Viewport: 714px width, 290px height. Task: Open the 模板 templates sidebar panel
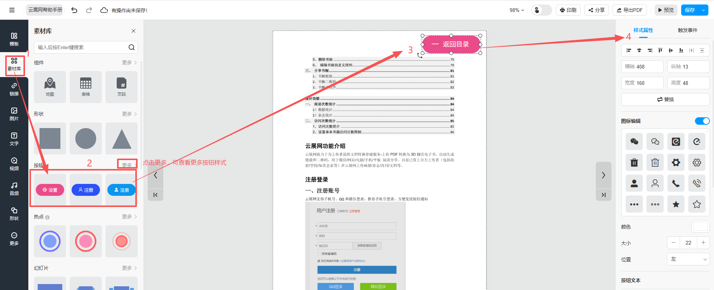(14, 39)
